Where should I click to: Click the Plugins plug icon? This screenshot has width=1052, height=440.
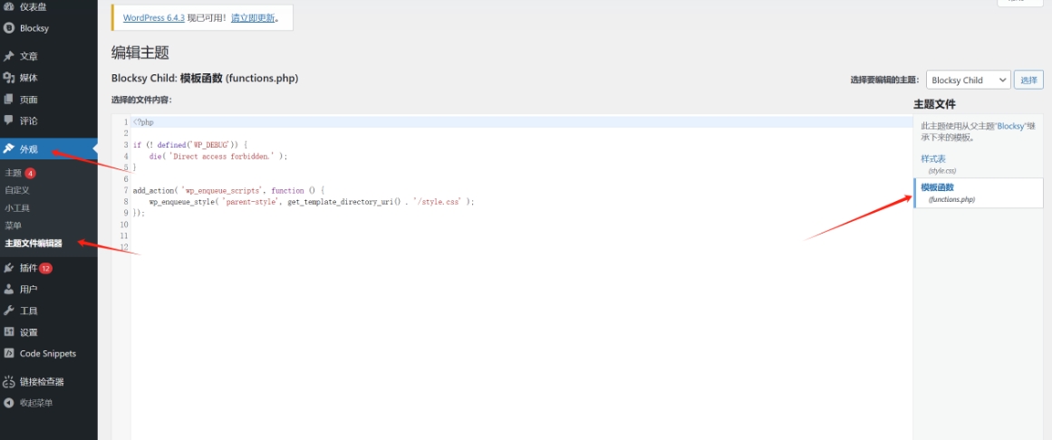[x=9, y=268]
